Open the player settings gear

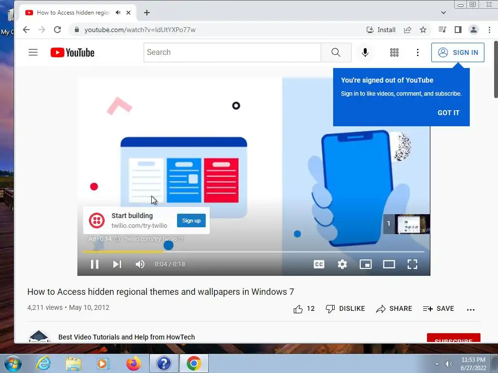click(342, 264)
